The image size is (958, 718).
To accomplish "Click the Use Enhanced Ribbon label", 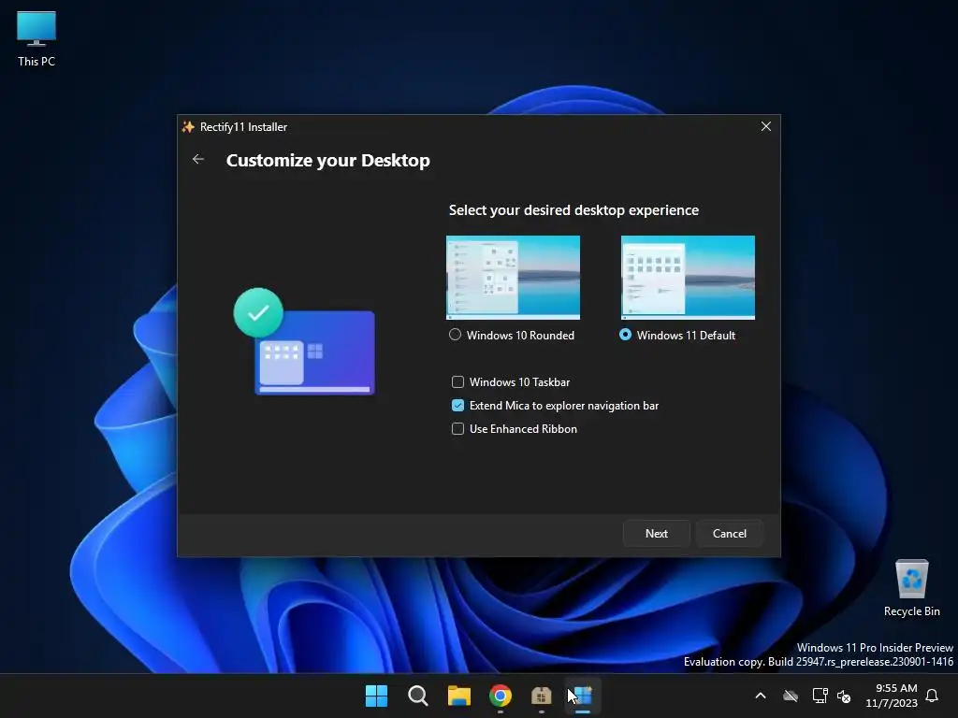I will (x=523, y=429).
